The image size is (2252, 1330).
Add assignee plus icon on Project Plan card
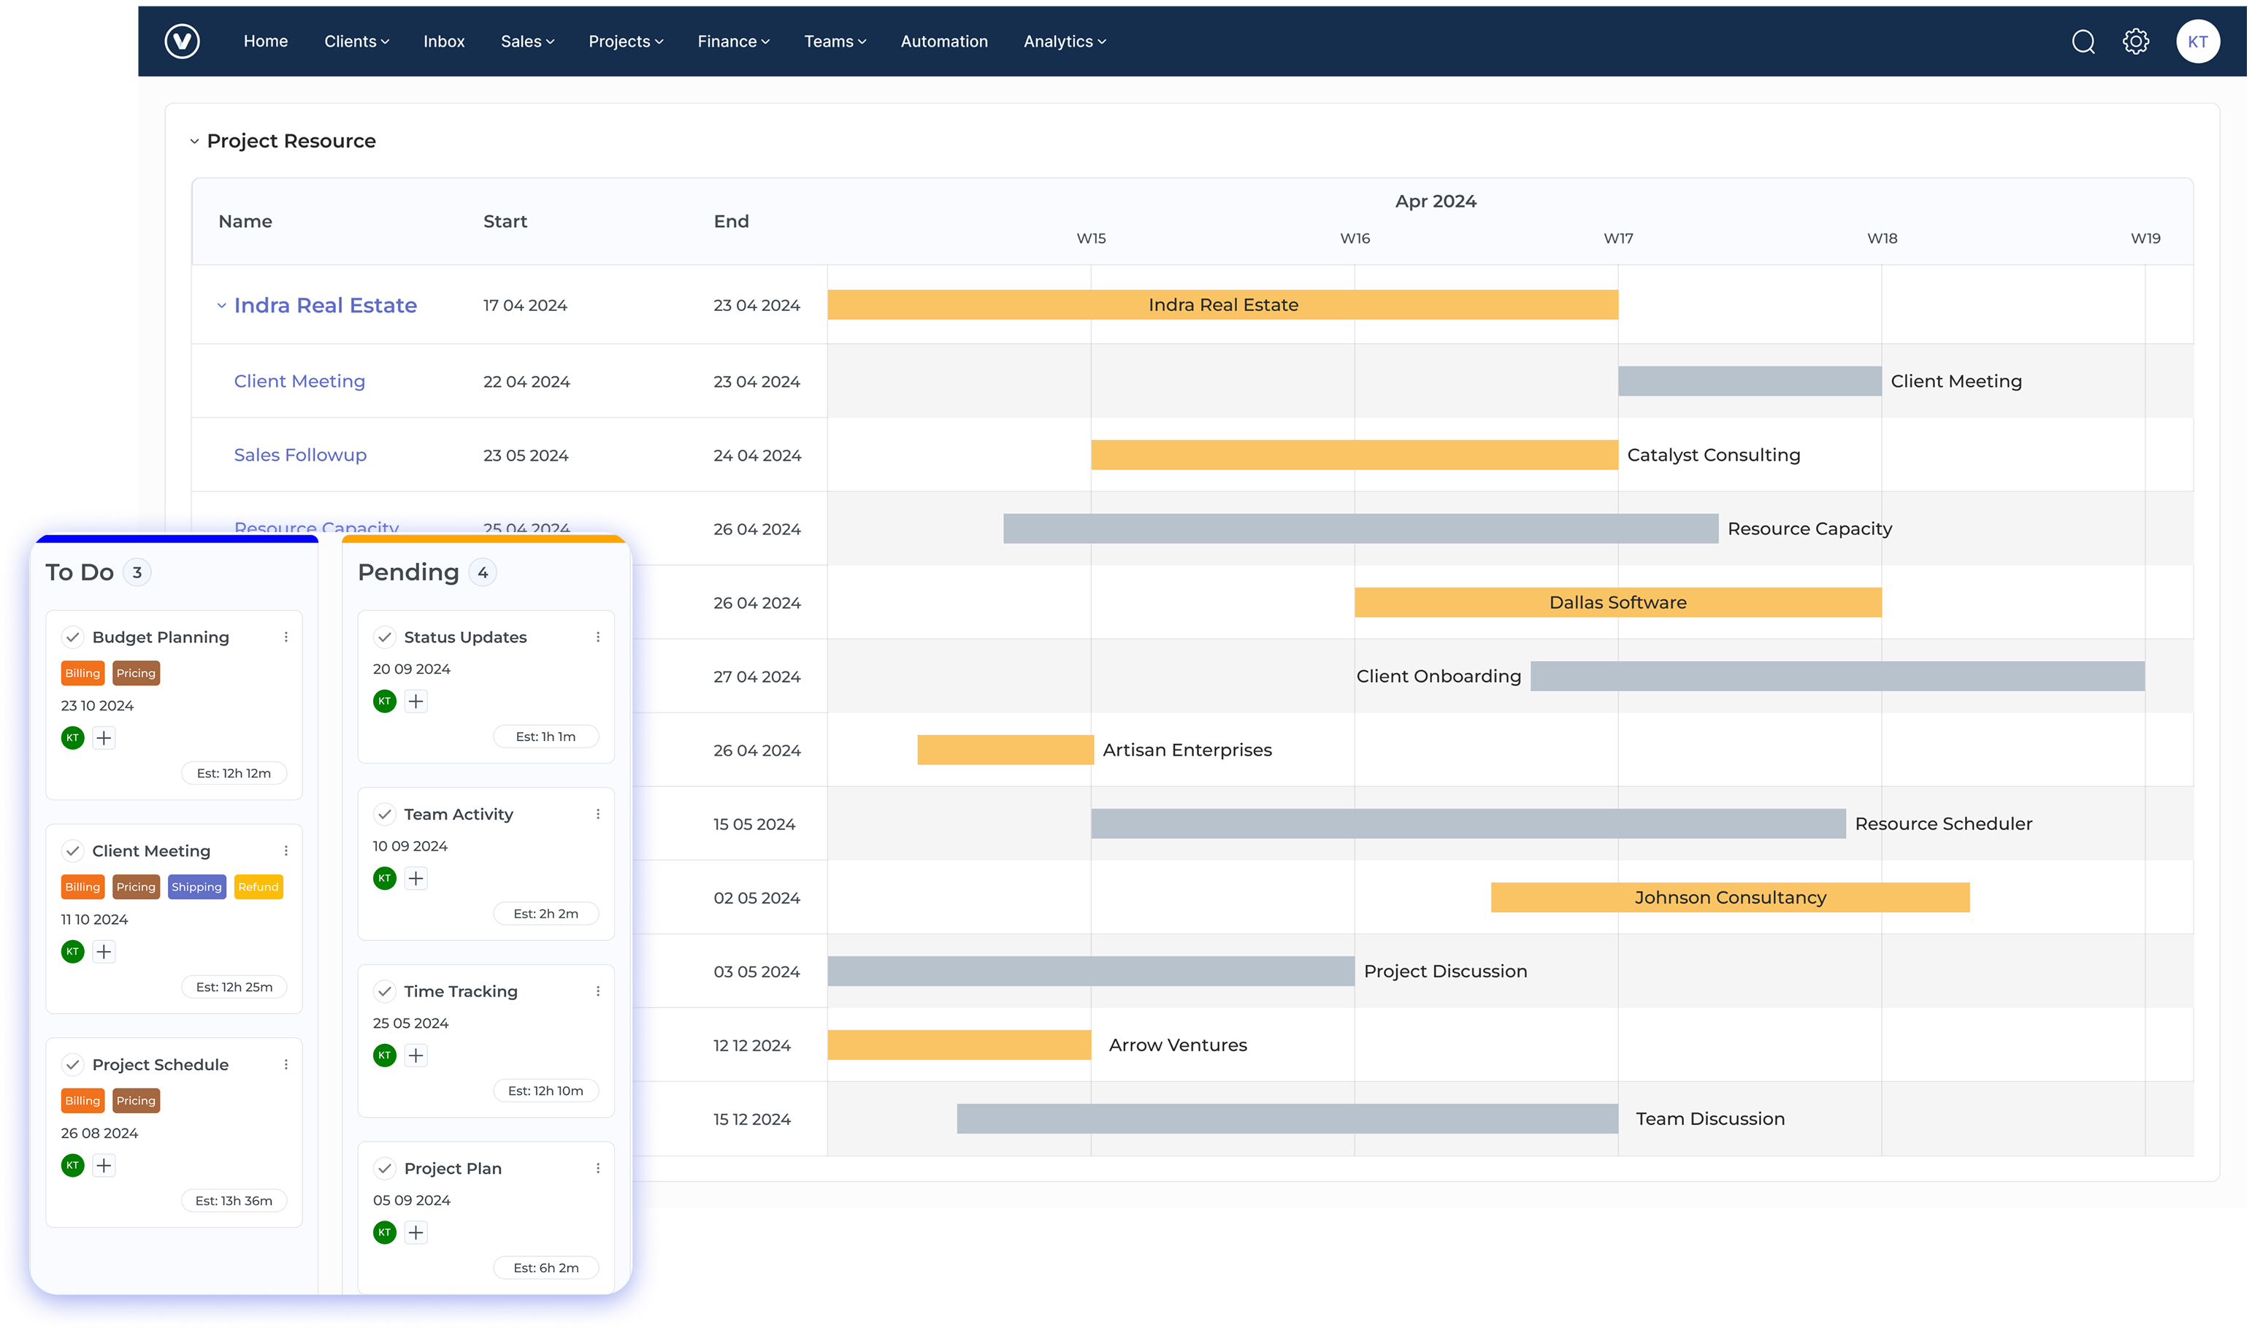pyautogui.click(x=416, y=1233)
